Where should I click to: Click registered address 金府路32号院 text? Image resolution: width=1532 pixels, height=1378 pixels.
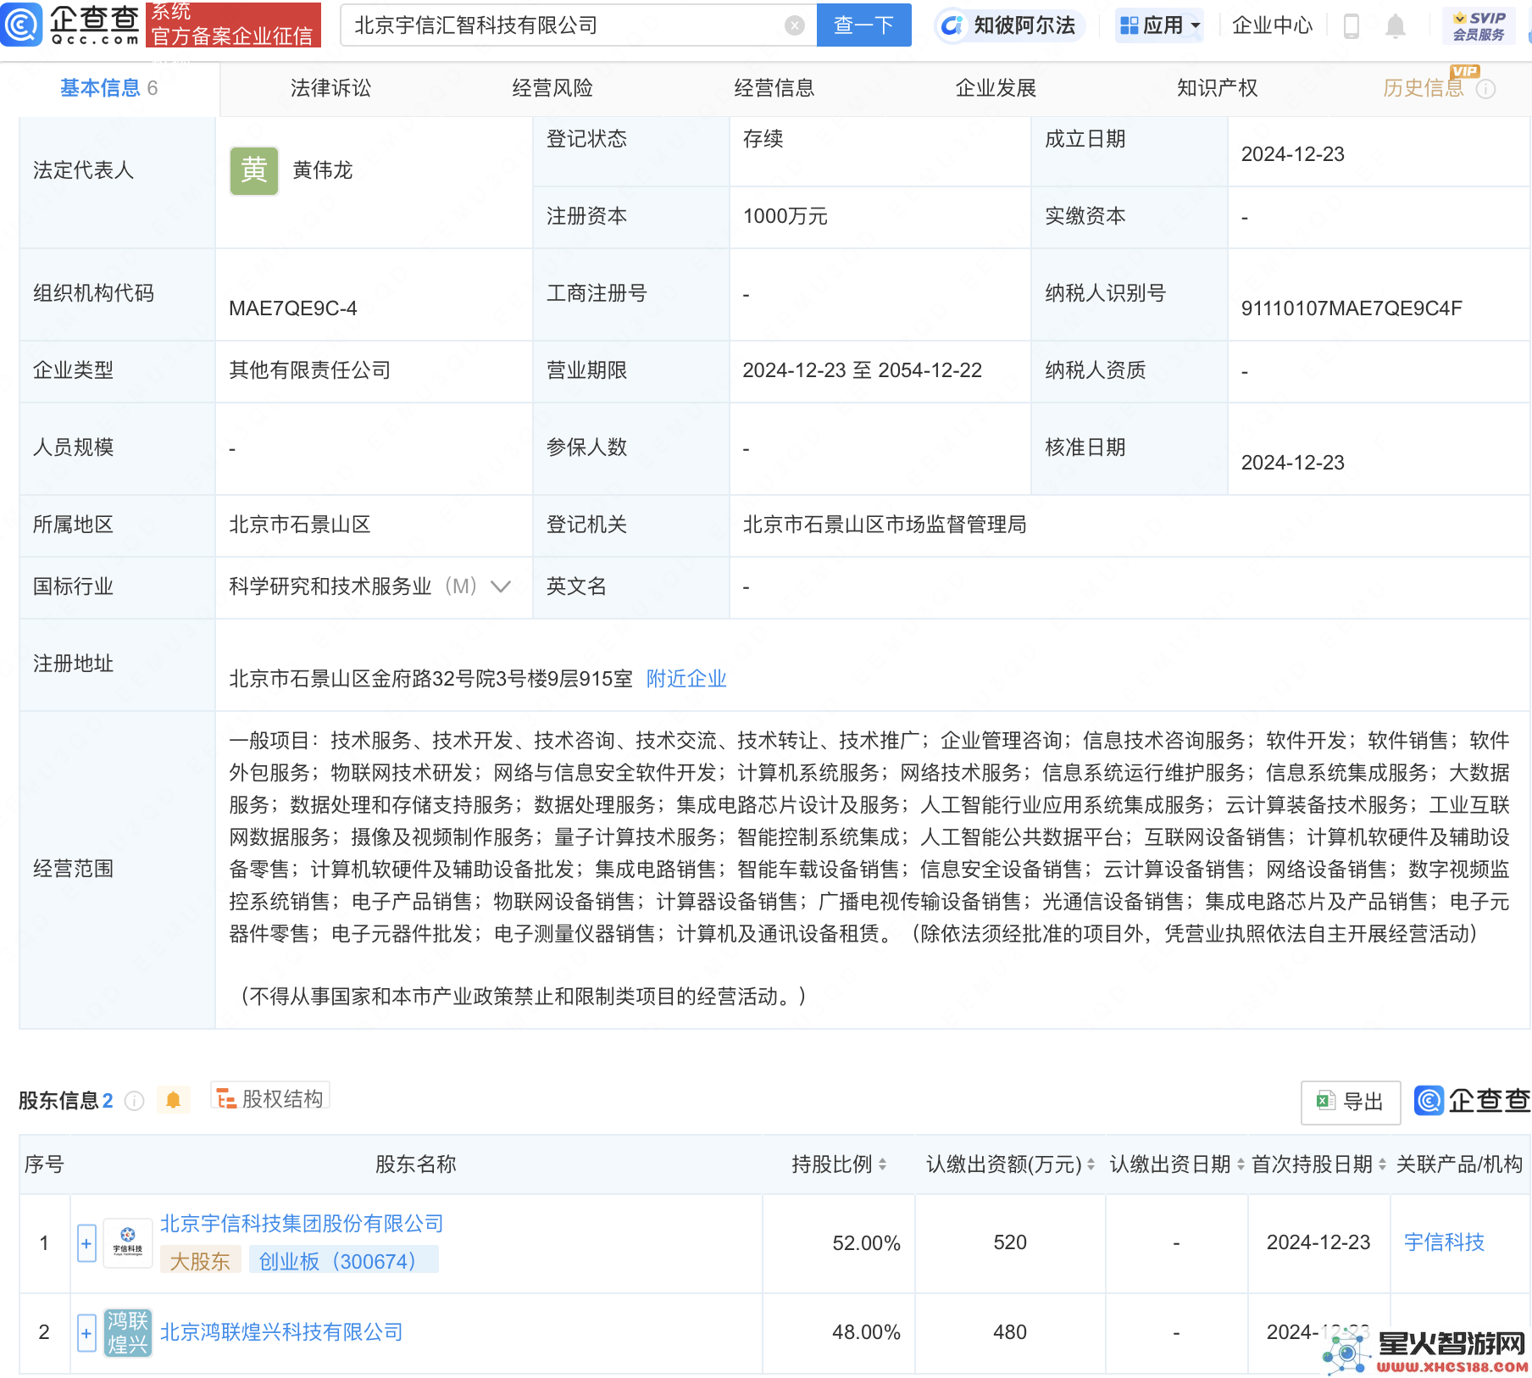click(432, 679)
